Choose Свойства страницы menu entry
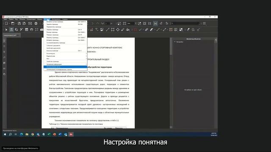271x152 pixels. (x=65, y=62)
